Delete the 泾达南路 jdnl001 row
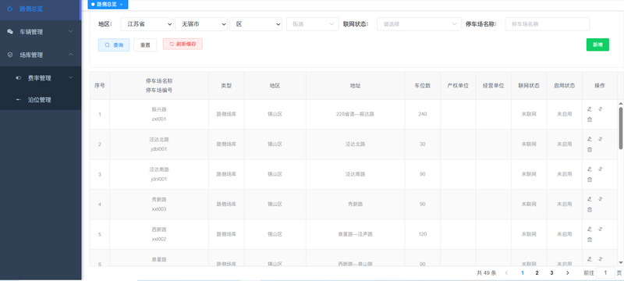The image size is (624, 281). [590, 180]
